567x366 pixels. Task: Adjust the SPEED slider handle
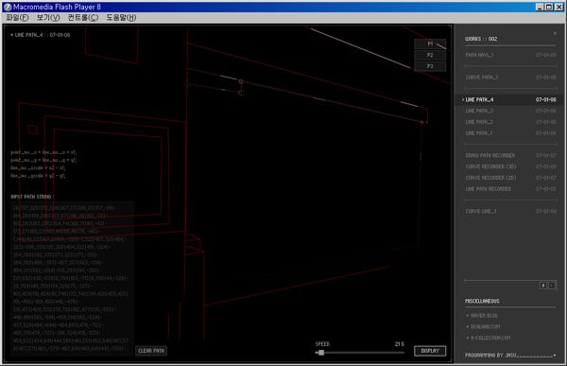[321, 352]
